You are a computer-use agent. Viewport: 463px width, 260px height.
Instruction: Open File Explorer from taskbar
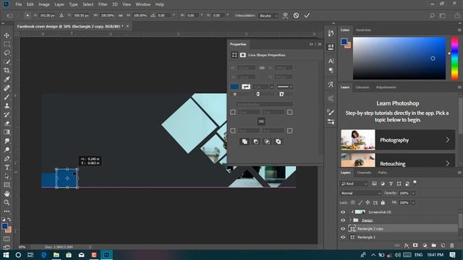pos(56,255)
